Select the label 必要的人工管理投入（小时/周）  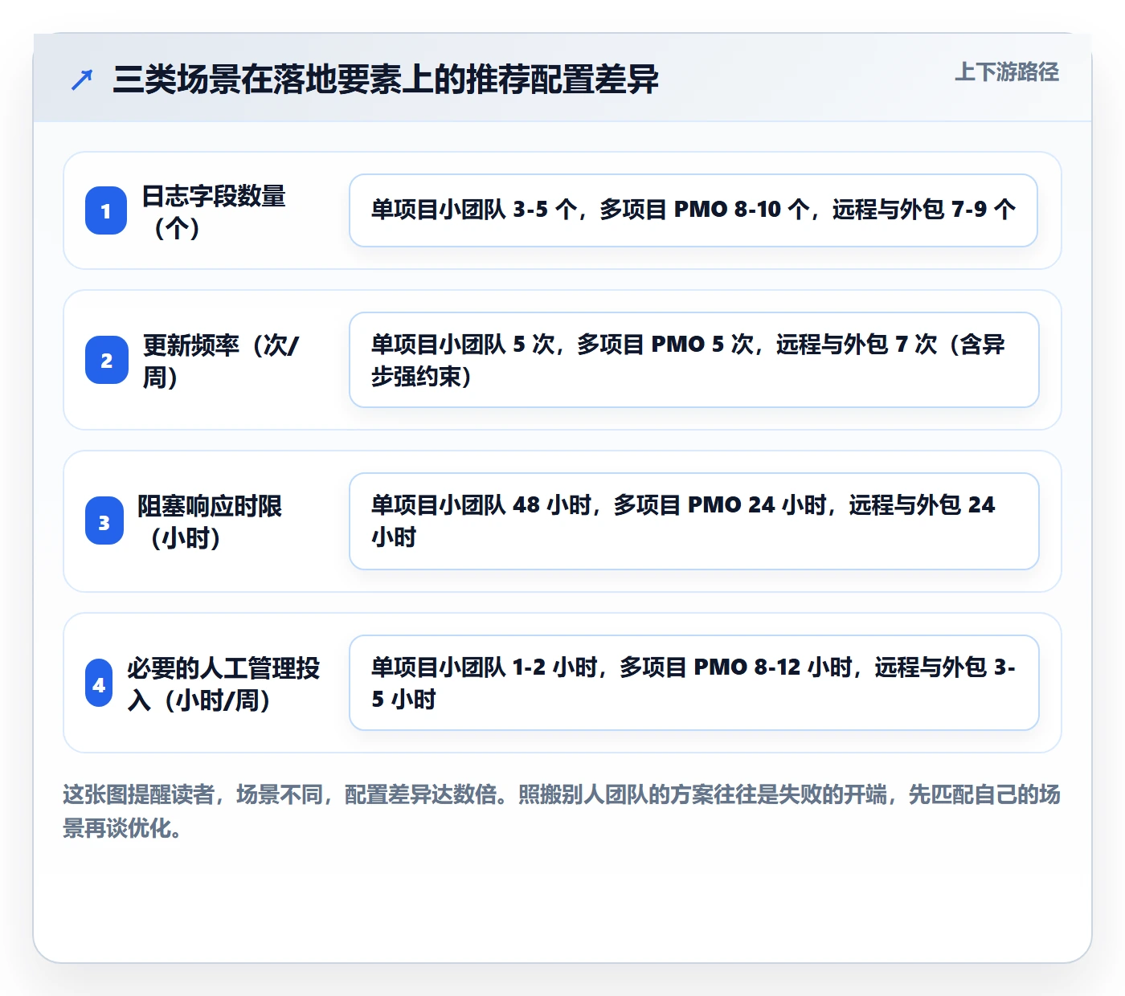tap(223, 684)
